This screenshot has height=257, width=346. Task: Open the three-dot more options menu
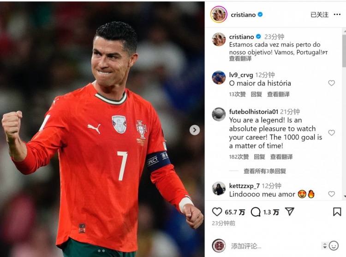click(x=337, y=15)
